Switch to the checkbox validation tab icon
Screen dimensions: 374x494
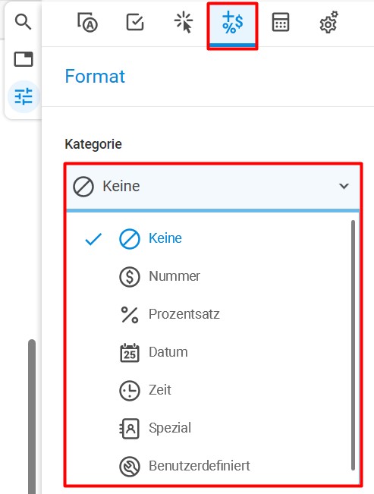point(135,22)
